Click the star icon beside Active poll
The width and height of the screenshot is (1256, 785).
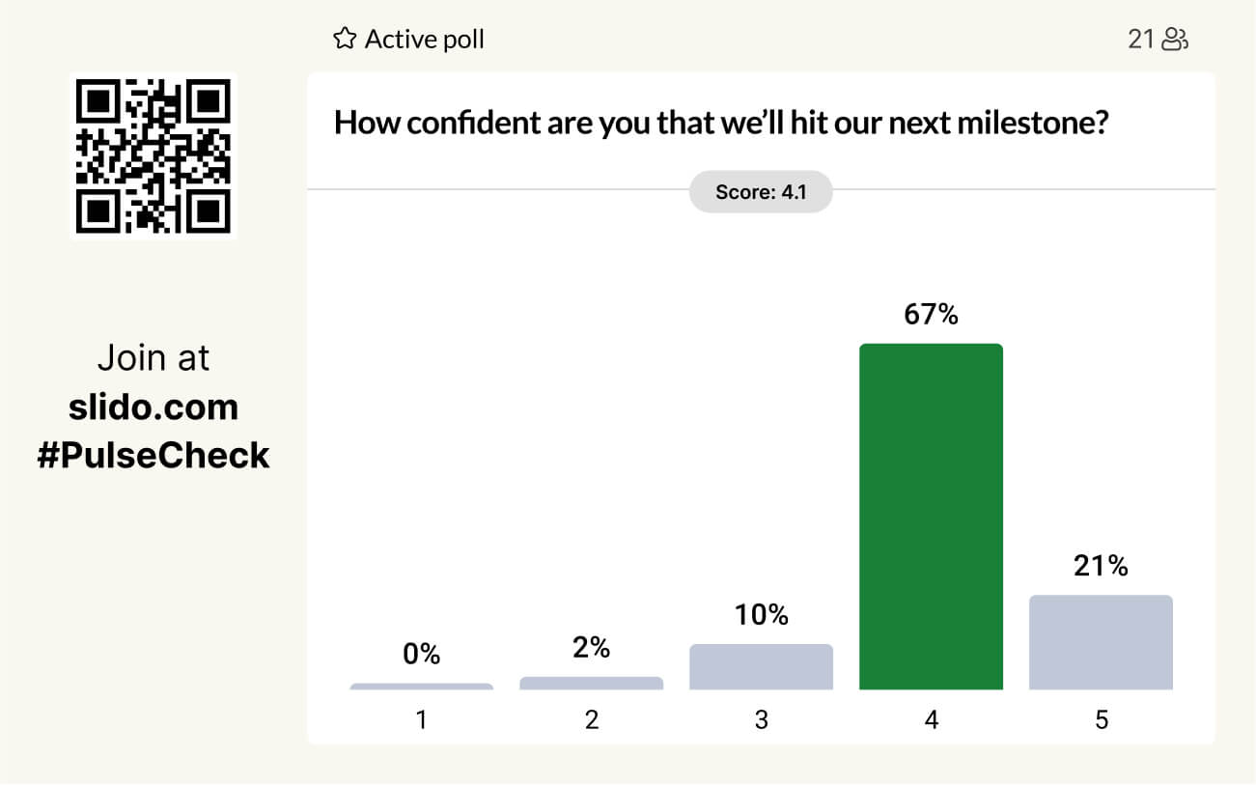[344, 39]
